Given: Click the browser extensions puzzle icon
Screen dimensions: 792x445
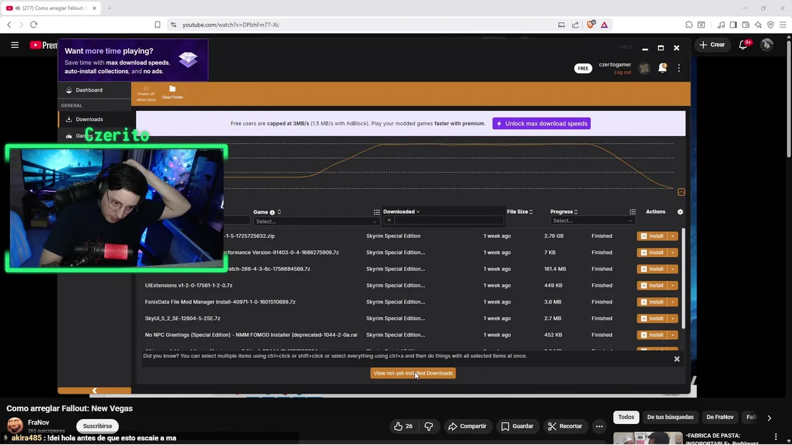Looking at the screenshot, I should pyautogui.click(x=689, y=25).
